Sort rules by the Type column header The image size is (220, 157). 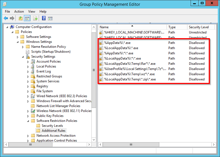172,27
